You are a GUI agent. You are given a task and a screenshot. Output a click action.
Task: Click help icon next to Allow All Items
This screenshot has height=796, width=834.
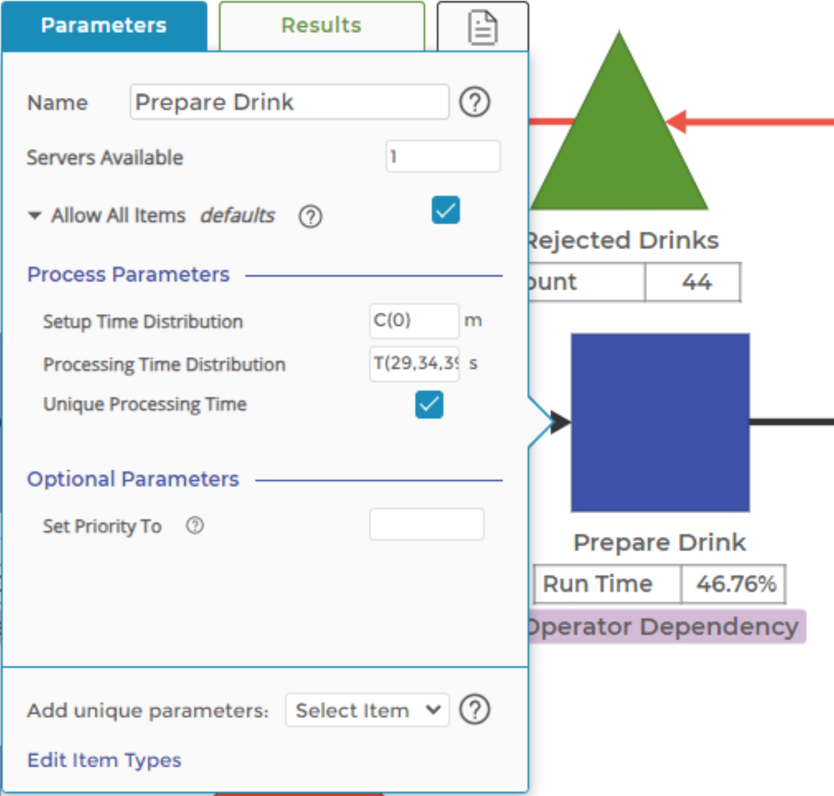point(310,217)
